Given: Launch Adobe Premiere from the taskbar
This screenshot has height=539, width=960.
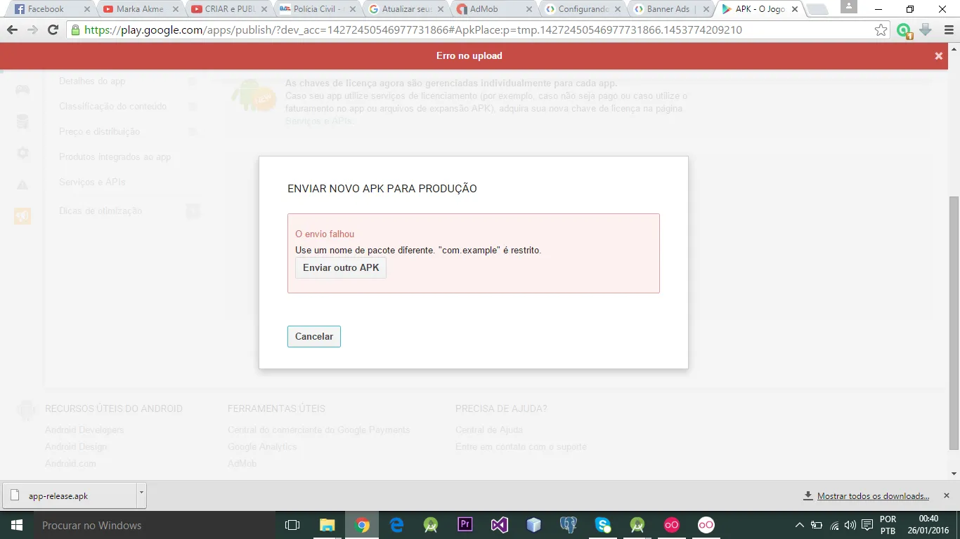Looking at the screenshot, I should (465, 525).
